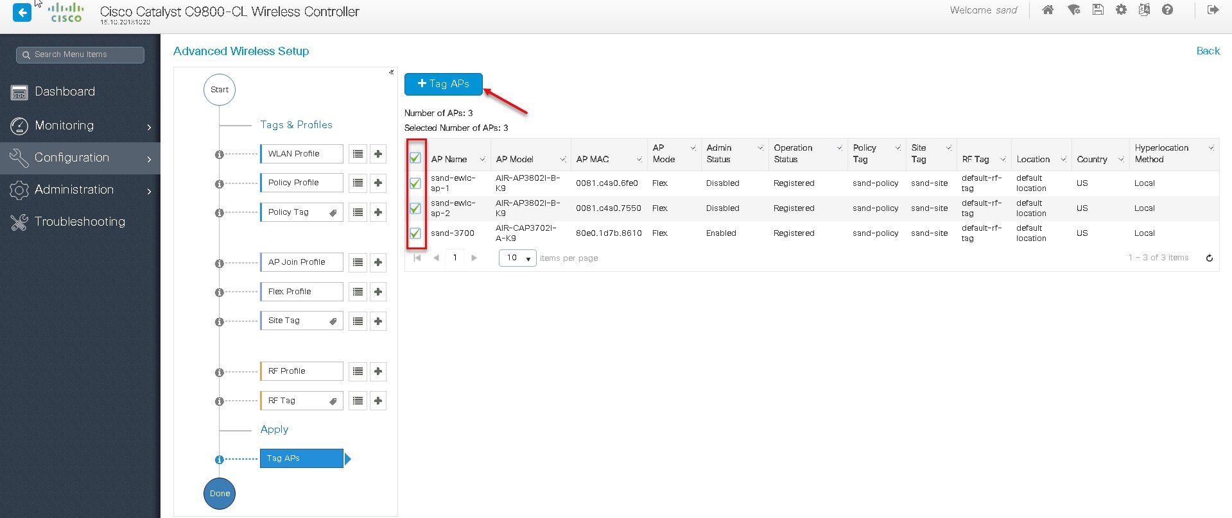Add a new Flex Profile with plus
This screenshot has width=1232, height=518.
[378, 292]
